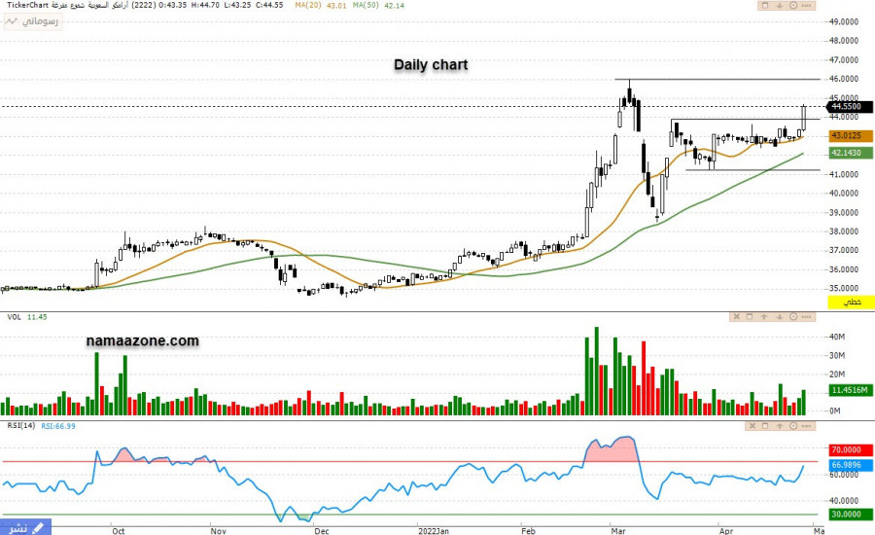
Task: Click the orange 43.0125 MA price tag
Action: (851, 136)
